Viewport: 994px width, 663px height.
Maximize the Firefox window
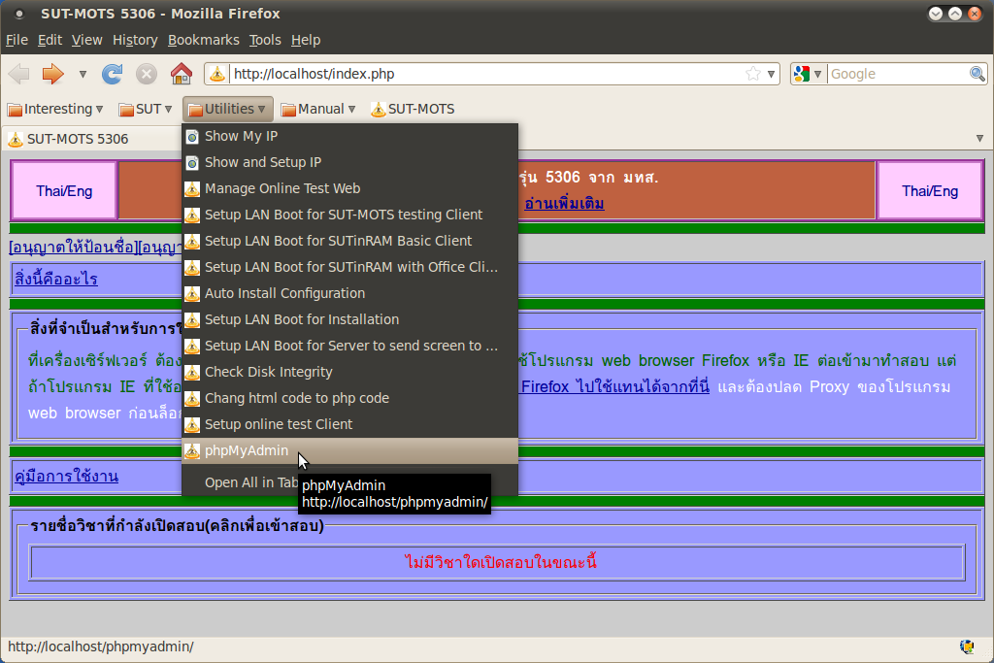tap(955, 14)
